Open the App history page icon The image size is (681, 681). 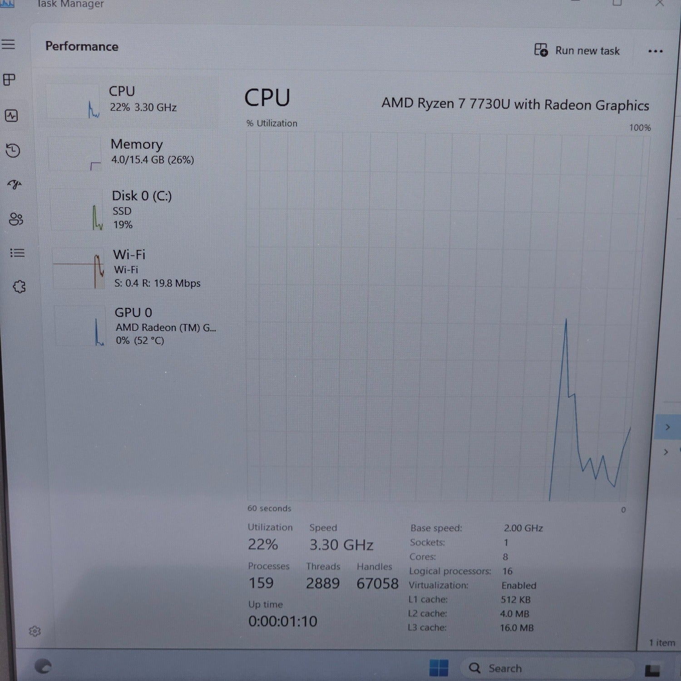[13, 150]
